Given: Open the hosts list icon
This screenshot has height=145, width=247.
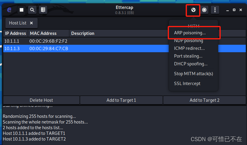Looking at the screenshot, I should pyautogui.click(x=43, y=10).
